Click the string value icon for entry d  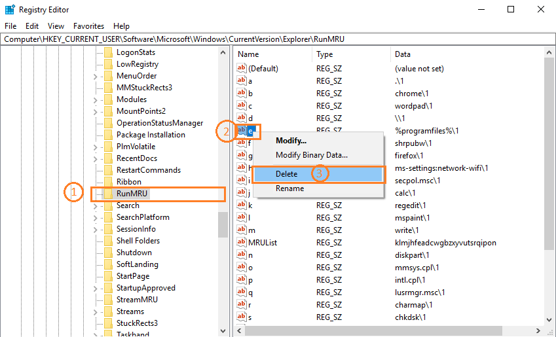click(x=242, y=118)
